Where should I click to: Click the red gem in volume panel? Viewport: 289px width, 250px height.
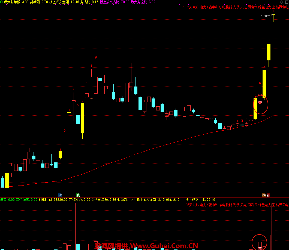click(x=260, y=248)
